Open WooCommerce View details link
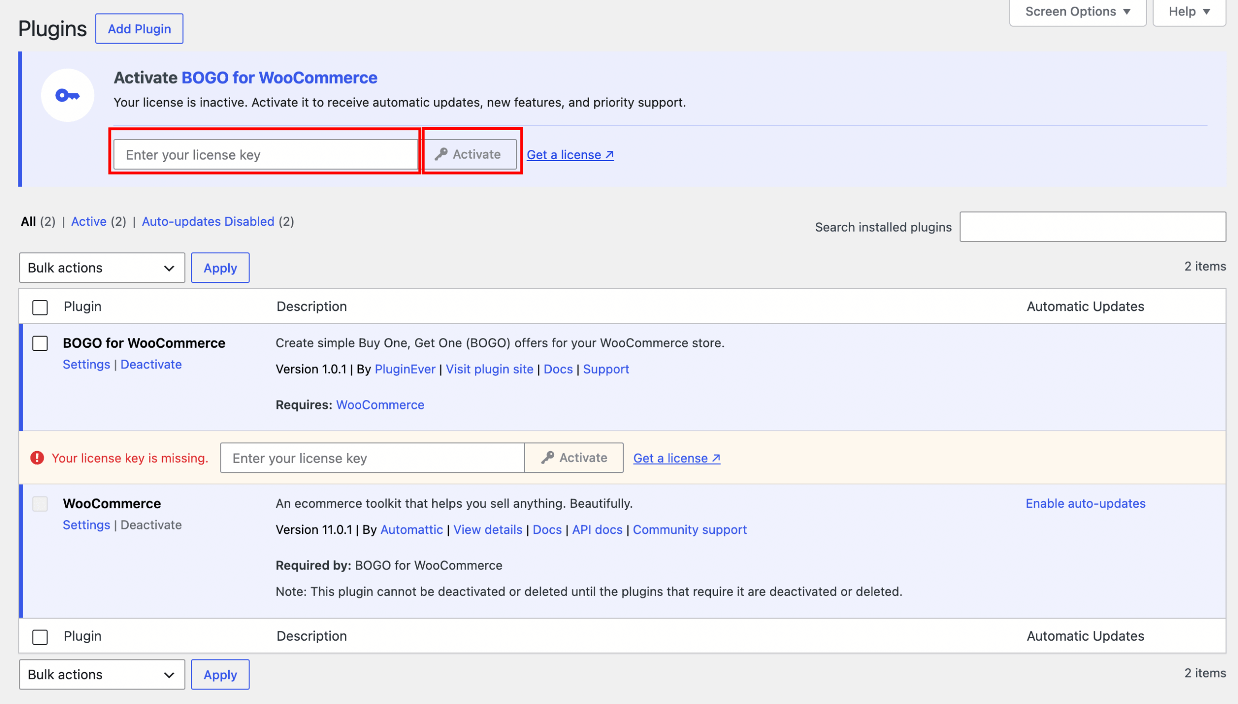This screenshot has height=704, width=1238. click(x=488, y=530)
